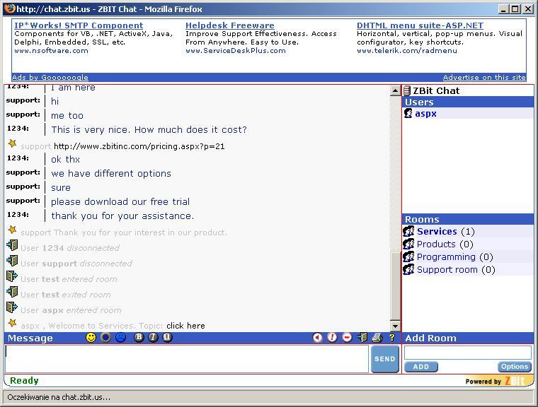Open www.telerik.com/radmenu ad URL
Screen dimensions: 538x407
407,51
